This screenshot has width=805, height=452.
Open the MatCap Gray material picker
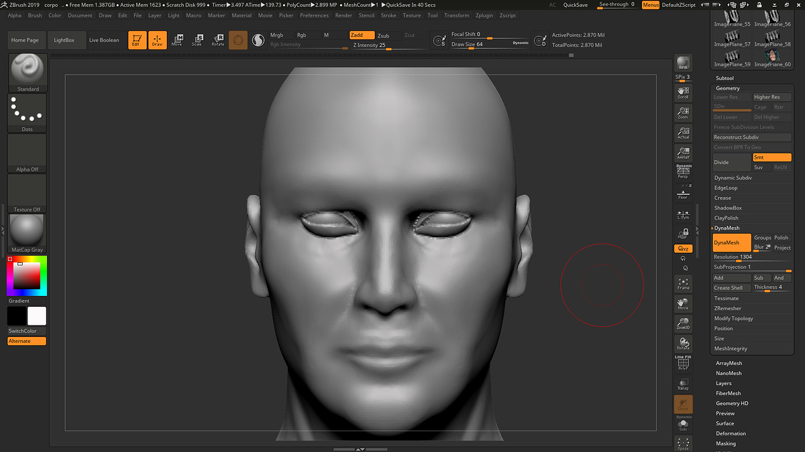pos(28,234)
